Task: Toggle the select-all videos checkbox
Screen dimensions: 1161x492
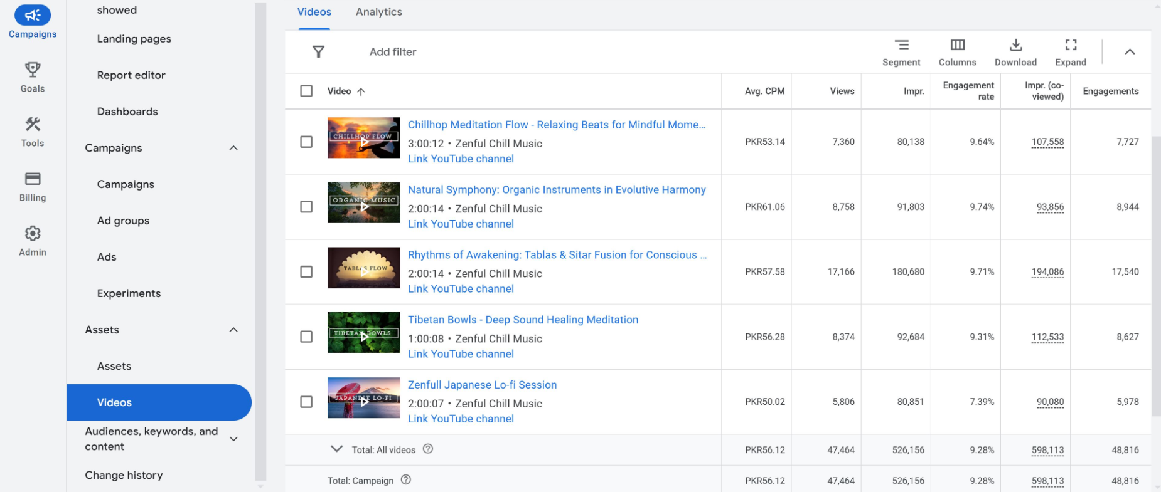Action: click(x=306, y=92)
